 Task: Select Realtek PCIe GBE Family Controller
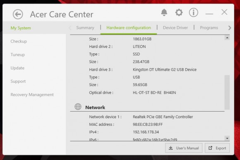[163, 117]
